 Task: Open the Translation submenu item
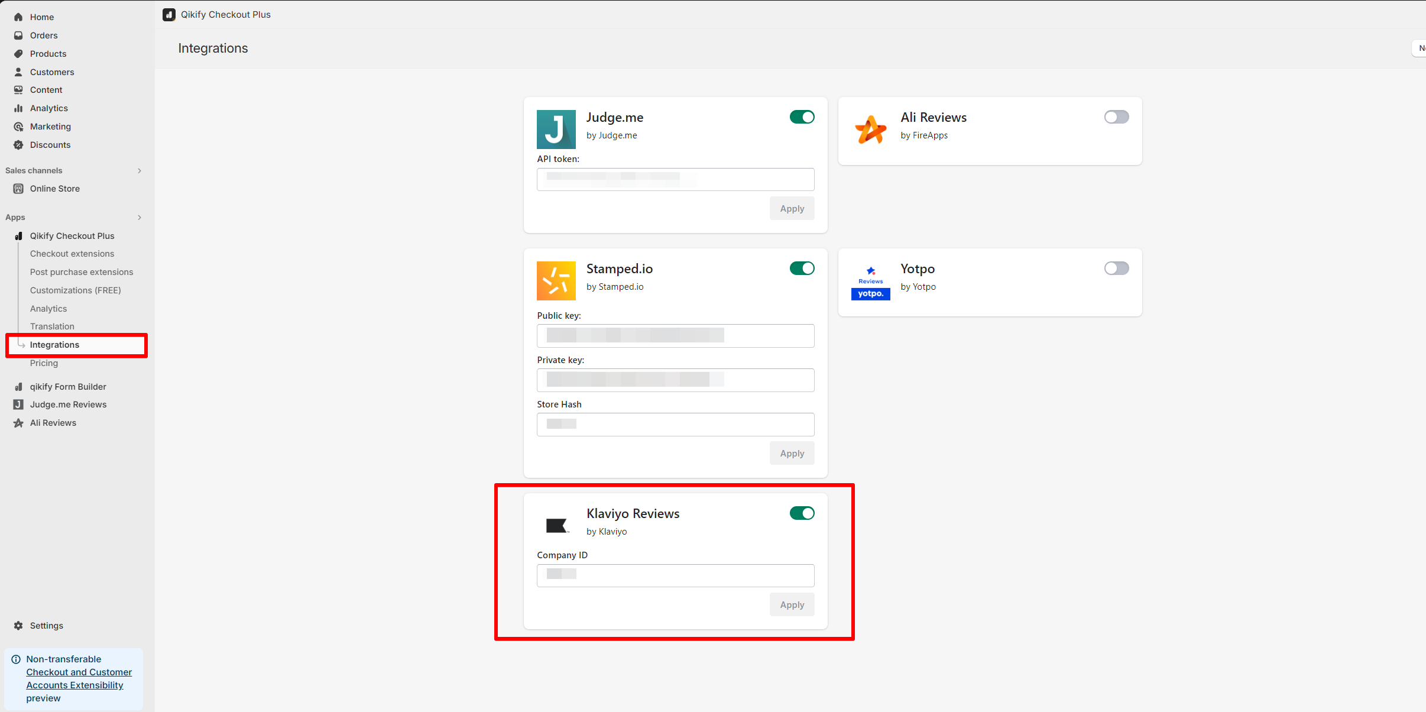52,326
